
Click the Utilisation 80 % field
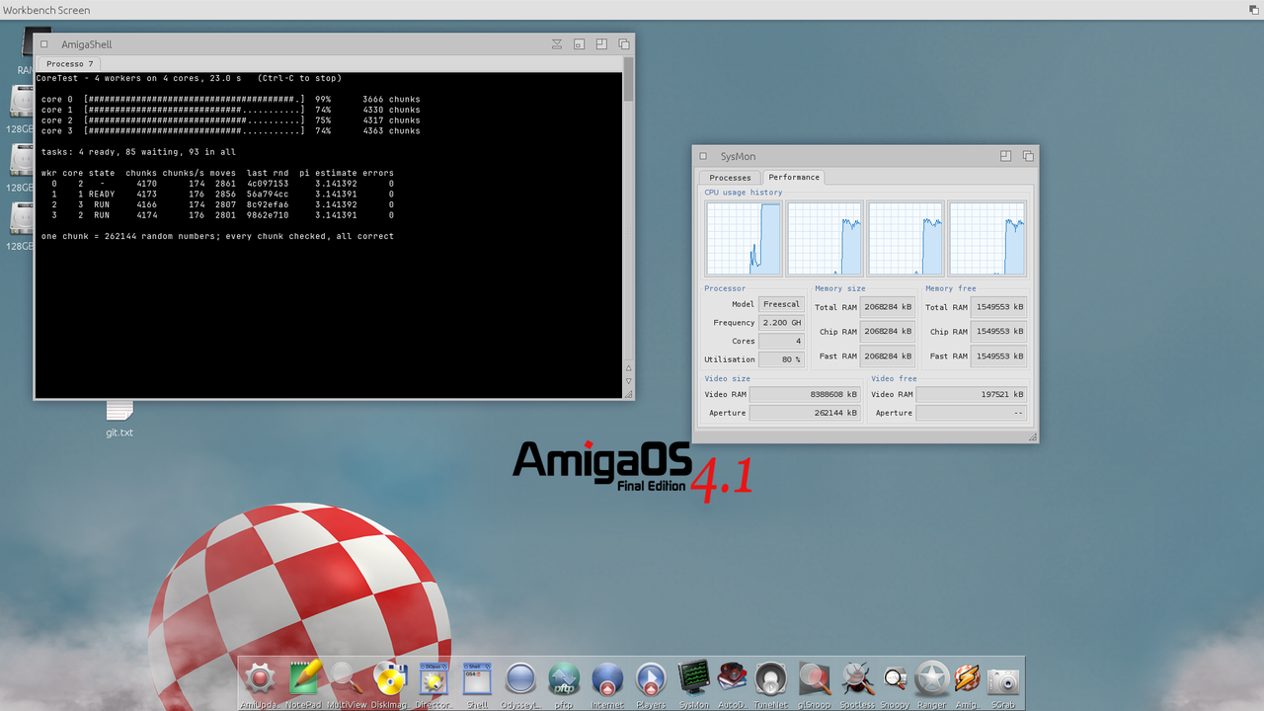coord(781,359)
